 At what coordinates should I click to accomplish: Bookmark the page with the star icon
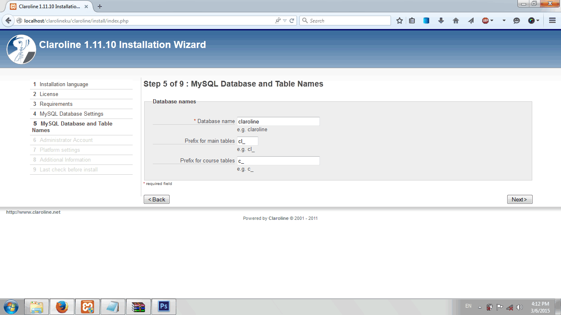(399, 20)
